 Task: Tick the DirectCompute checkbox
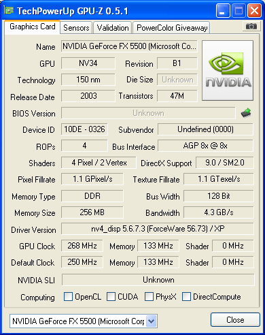point(186,296)
